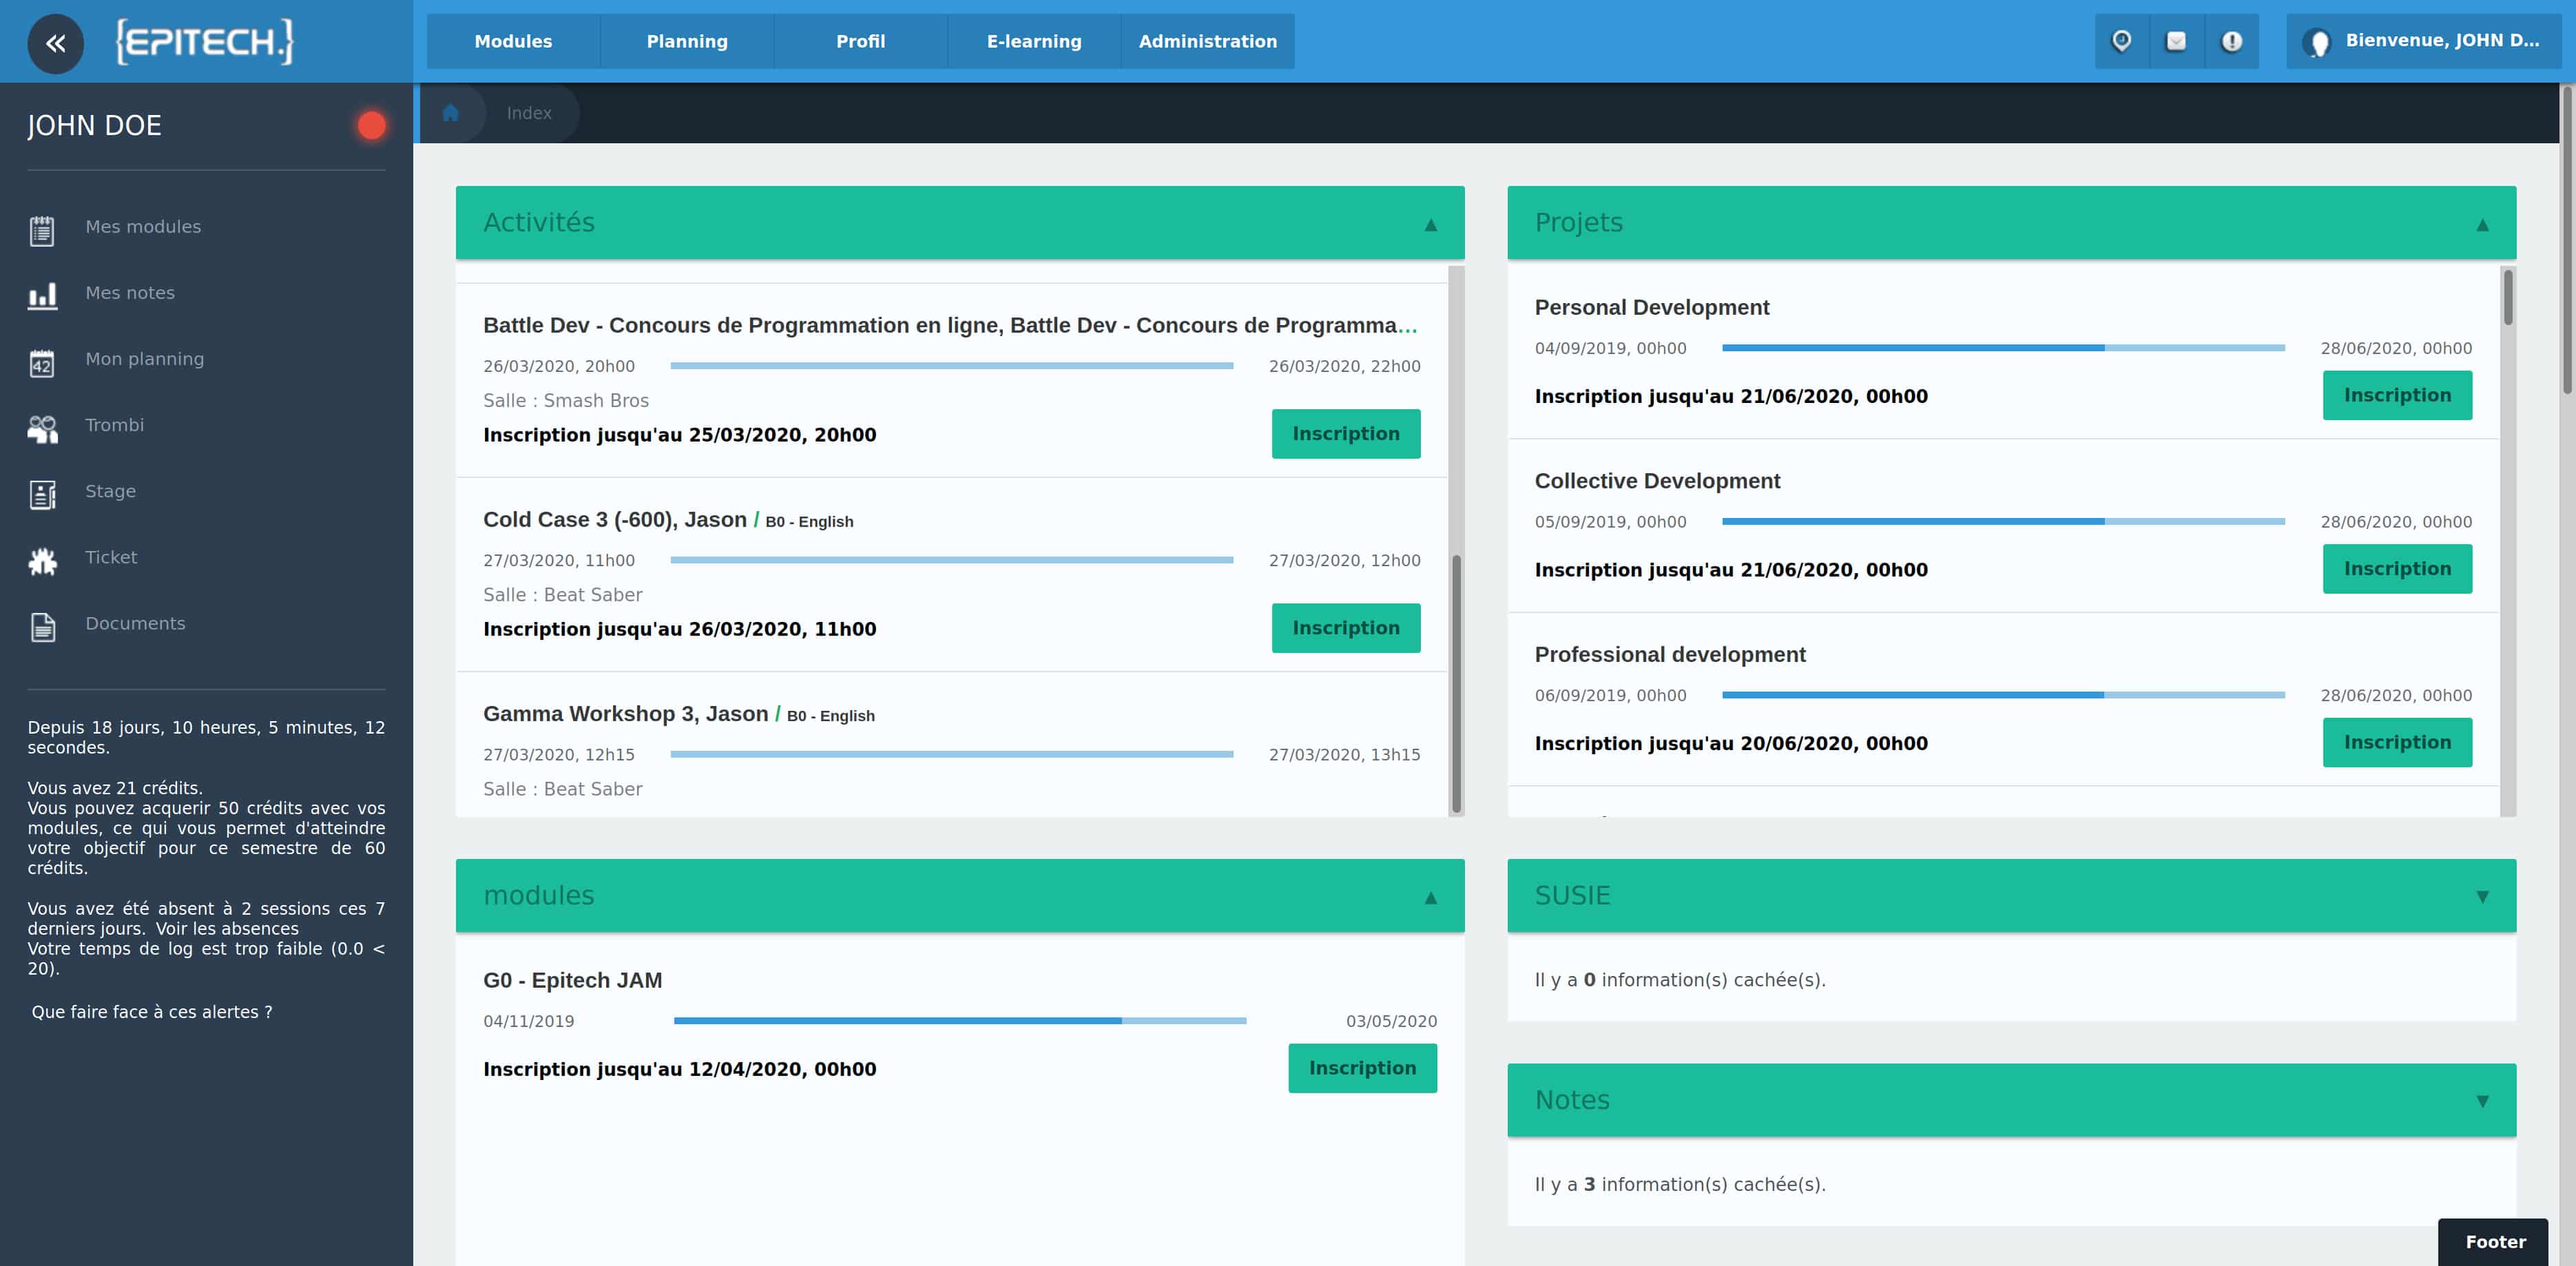Screen dimensions: 2576x1266
Task: Open the Administration menu
Action: pos(1207,41)
